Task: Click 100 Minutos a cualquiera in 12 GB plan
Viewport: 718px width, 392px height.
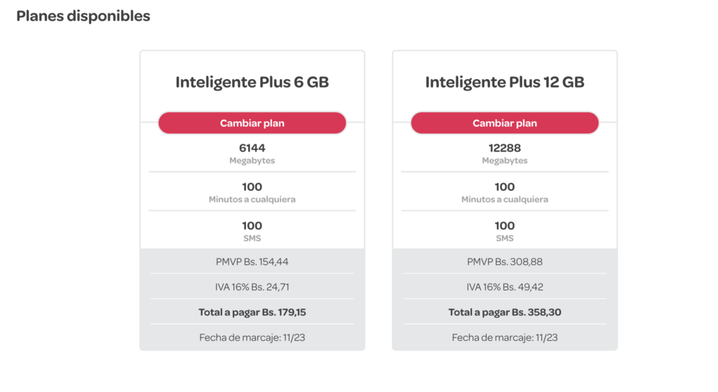Action: tap(504, 192)
